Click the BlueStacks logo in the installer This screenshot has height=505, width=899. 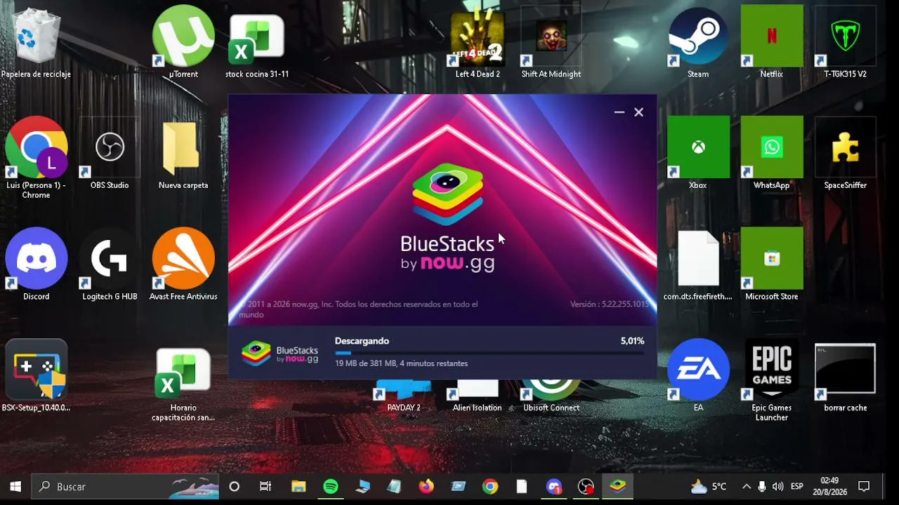[447, 217]
